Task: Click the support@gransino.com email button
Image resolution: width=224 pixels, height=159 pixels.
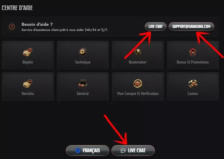Action: point(191,27)
